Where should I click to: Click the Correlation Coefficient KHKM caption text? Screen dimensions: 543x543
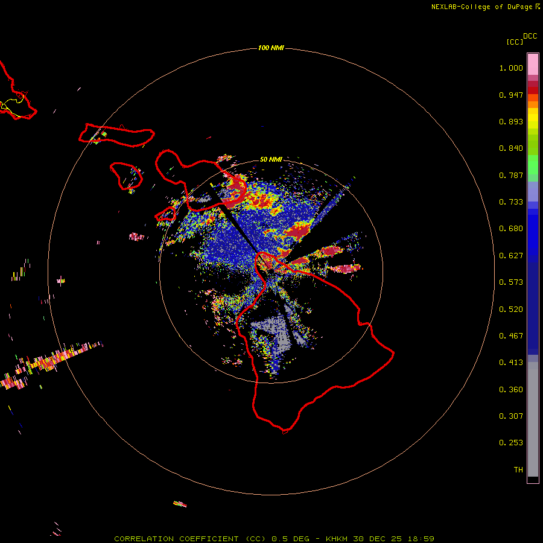pyautogui.click(x=274, y=539)
